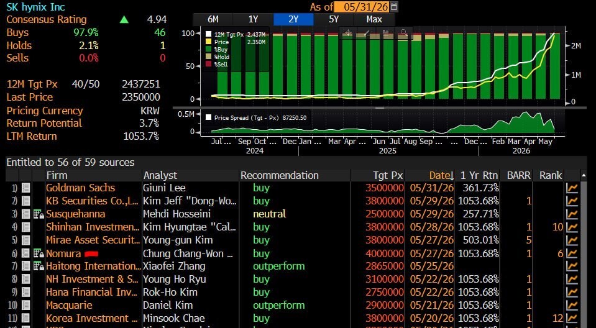
Task: Open the Haitong International report document icon
Action: (x=25, y=266)
